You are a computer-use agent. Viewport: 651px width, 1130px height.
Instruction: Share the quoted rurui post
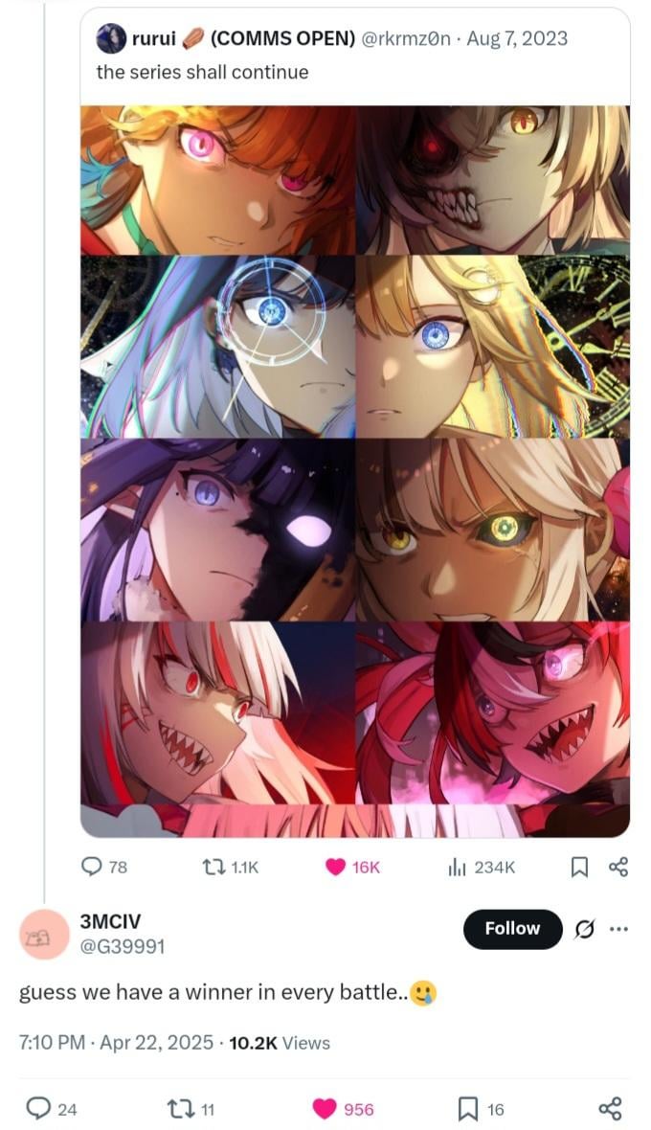pyautogui.click(x=617, y=867)
